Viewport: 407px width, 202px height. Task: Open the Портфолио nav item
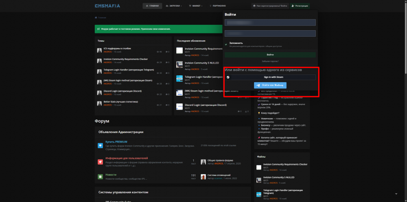[x=217, y=6]
